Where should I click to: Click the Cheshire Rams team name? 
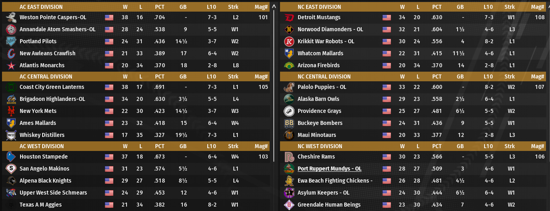tap(316, 157)
